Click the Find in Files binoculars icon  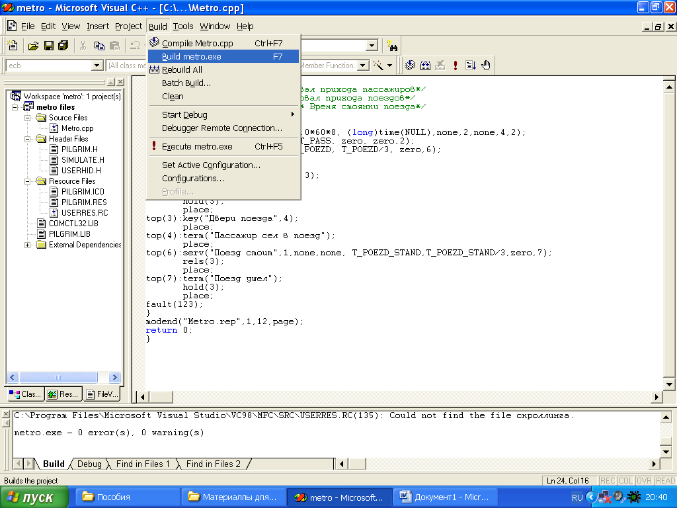tap(392, 46)
